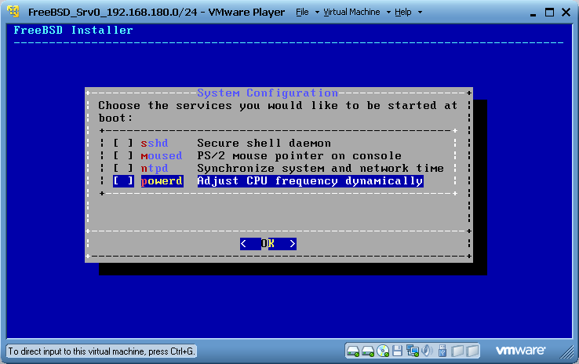Toggle the sshd service checkbox
Viewport: 579px width, 364px height.
point(123,144)
